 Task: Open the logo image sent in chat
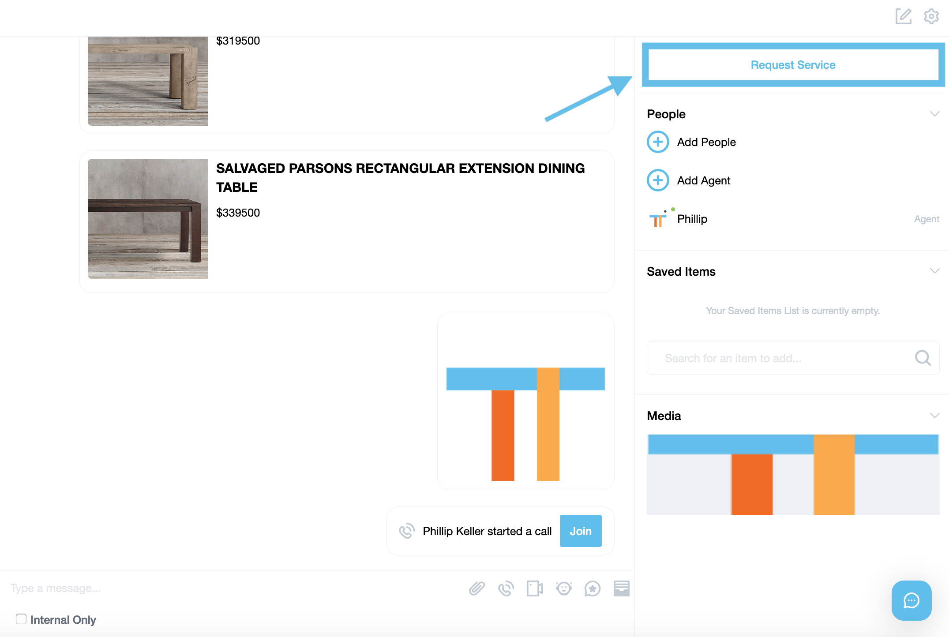point(525,401)
